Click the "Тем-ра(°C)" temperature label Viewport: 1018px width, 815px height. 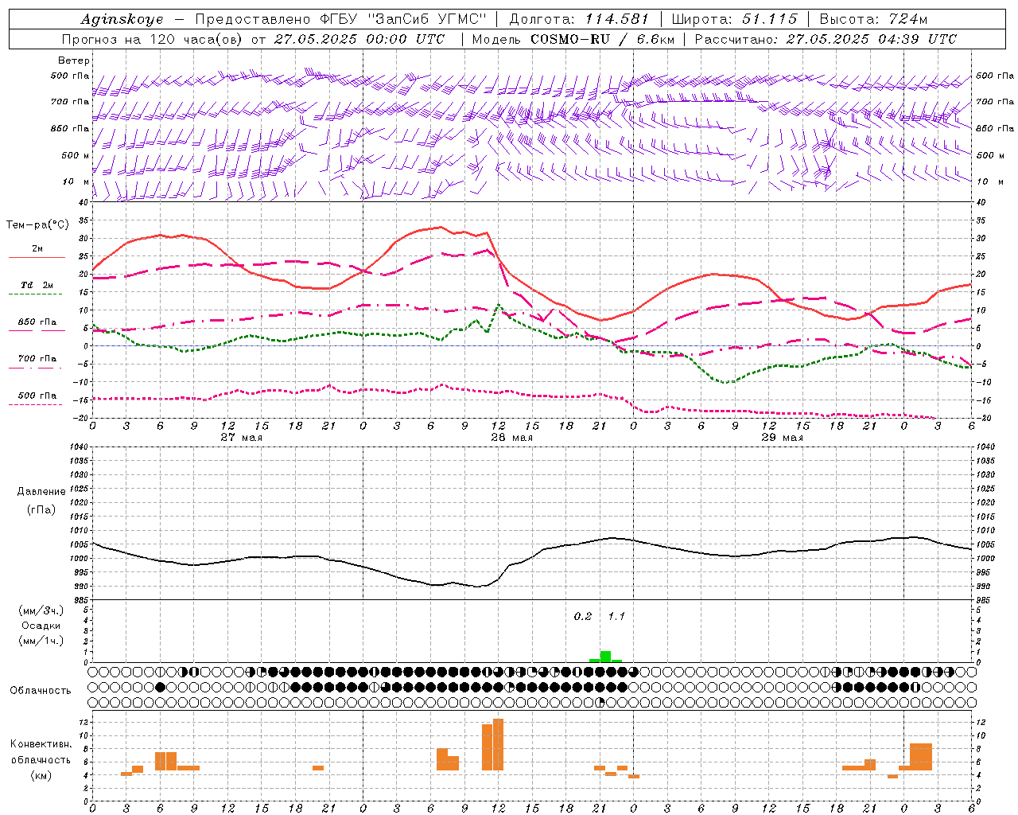click(x=37, y=225)
